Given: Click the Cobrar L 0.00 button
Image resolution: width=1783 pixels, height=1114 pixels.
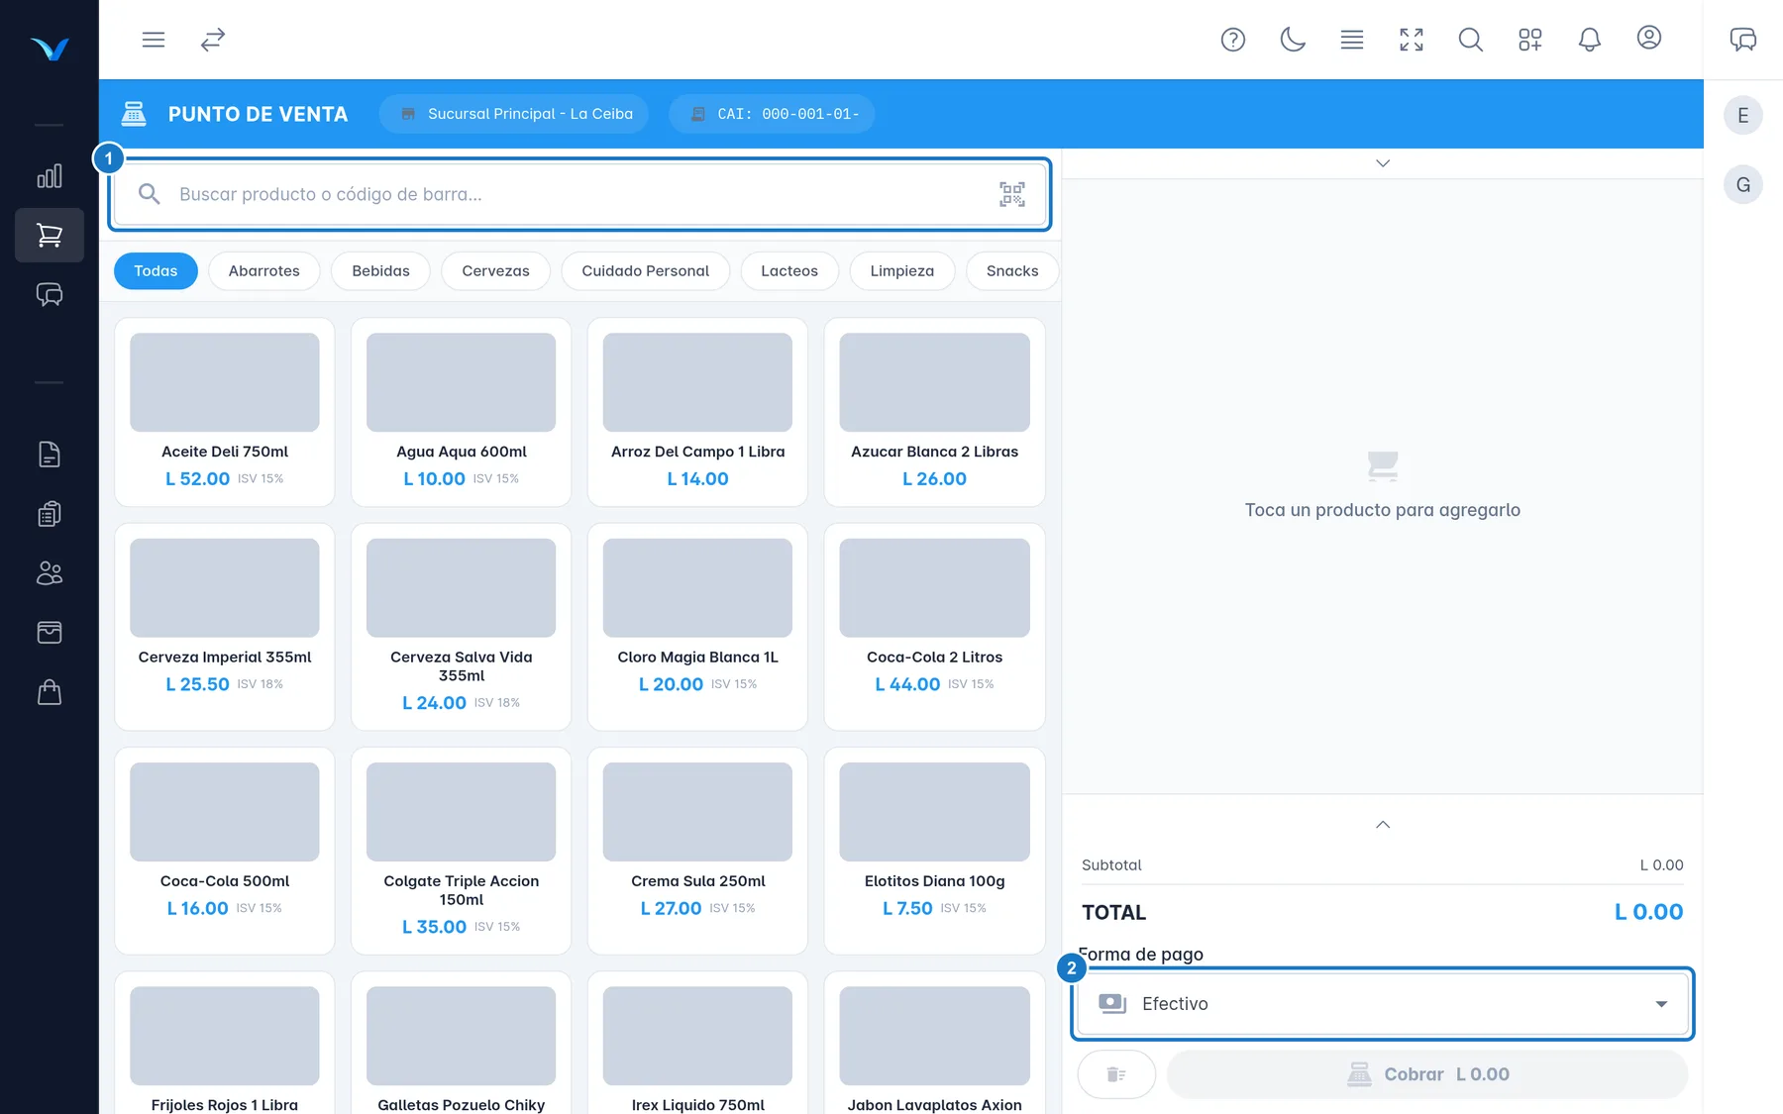Looking at the screenshot, I should point(1427,1074).
